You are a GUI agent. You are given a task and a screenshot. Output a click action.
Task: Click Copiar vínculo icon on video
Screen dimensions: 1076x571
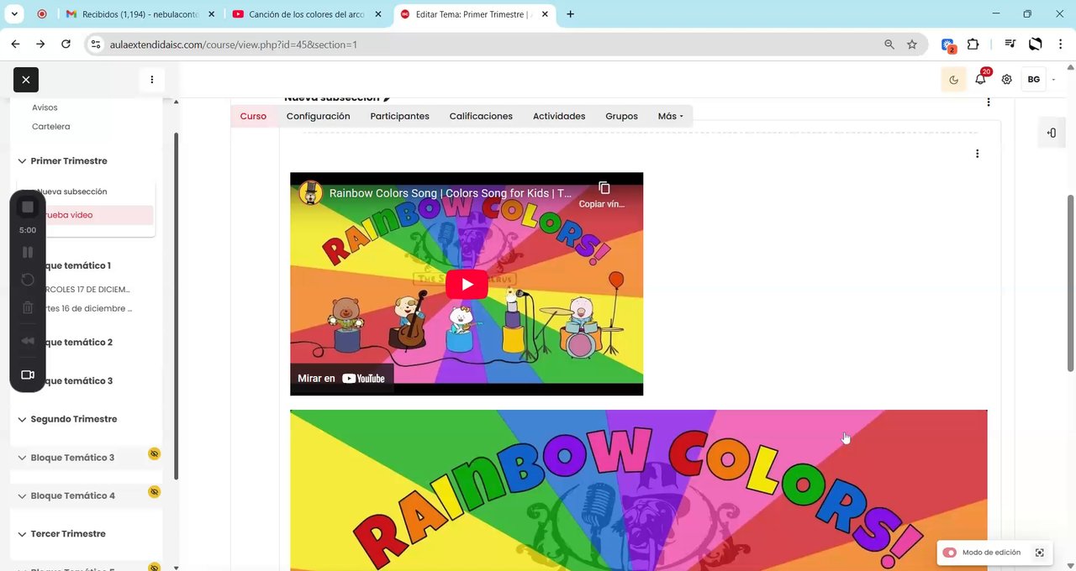tap(604, 188)
